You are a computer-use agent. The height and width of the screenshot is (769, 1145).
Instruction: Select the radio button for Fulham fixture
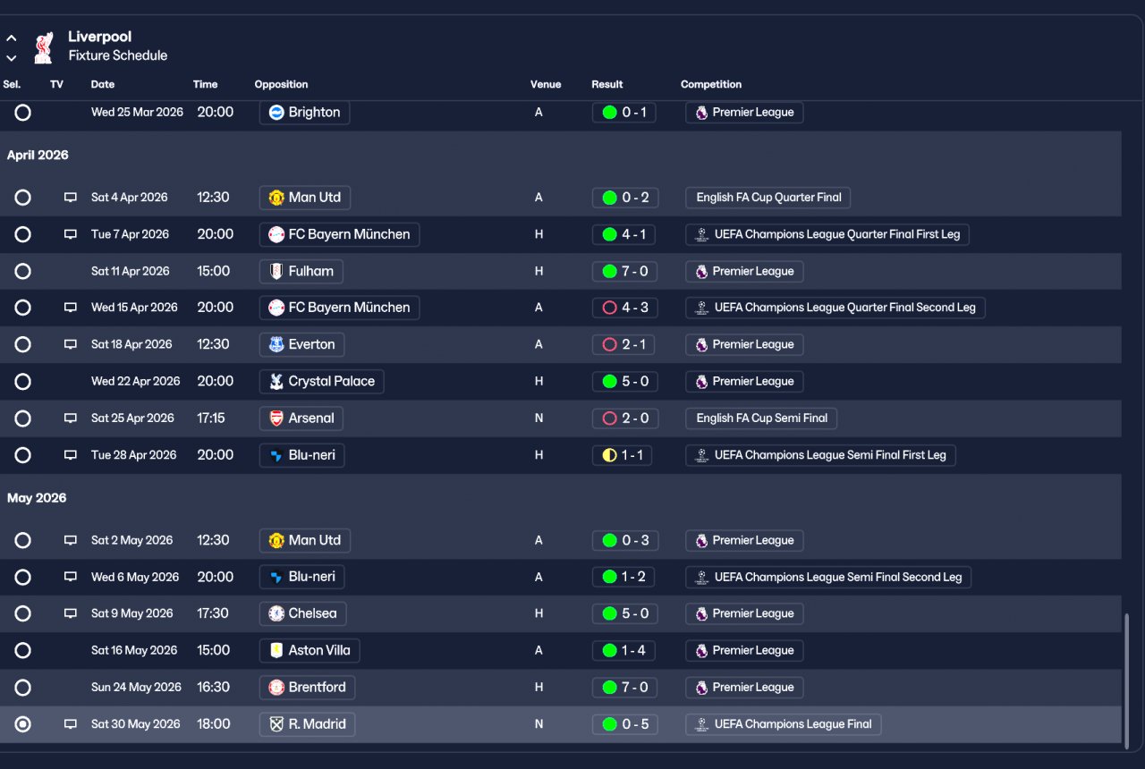pos(22,271)
